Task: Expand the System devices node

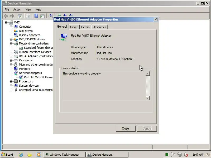Action: coord(11,86)
